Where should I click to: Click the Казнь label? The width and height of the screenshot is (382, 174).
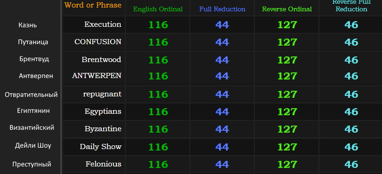click(27, 25)
